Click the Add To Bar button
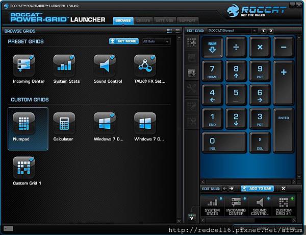The image size is (306, 235). [257, 189]
